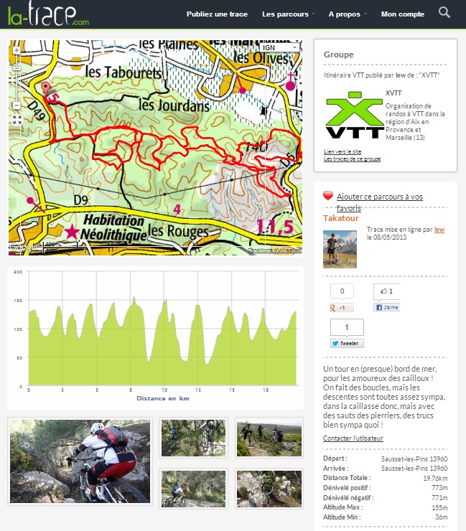Click the Google +1 button

342,308
